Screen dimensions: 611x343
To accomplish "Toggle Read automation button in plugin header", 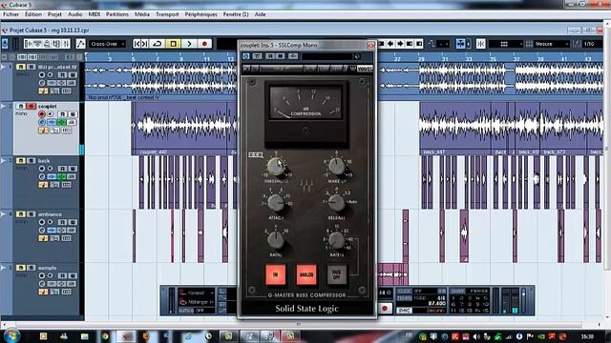I will click(270, 56).
